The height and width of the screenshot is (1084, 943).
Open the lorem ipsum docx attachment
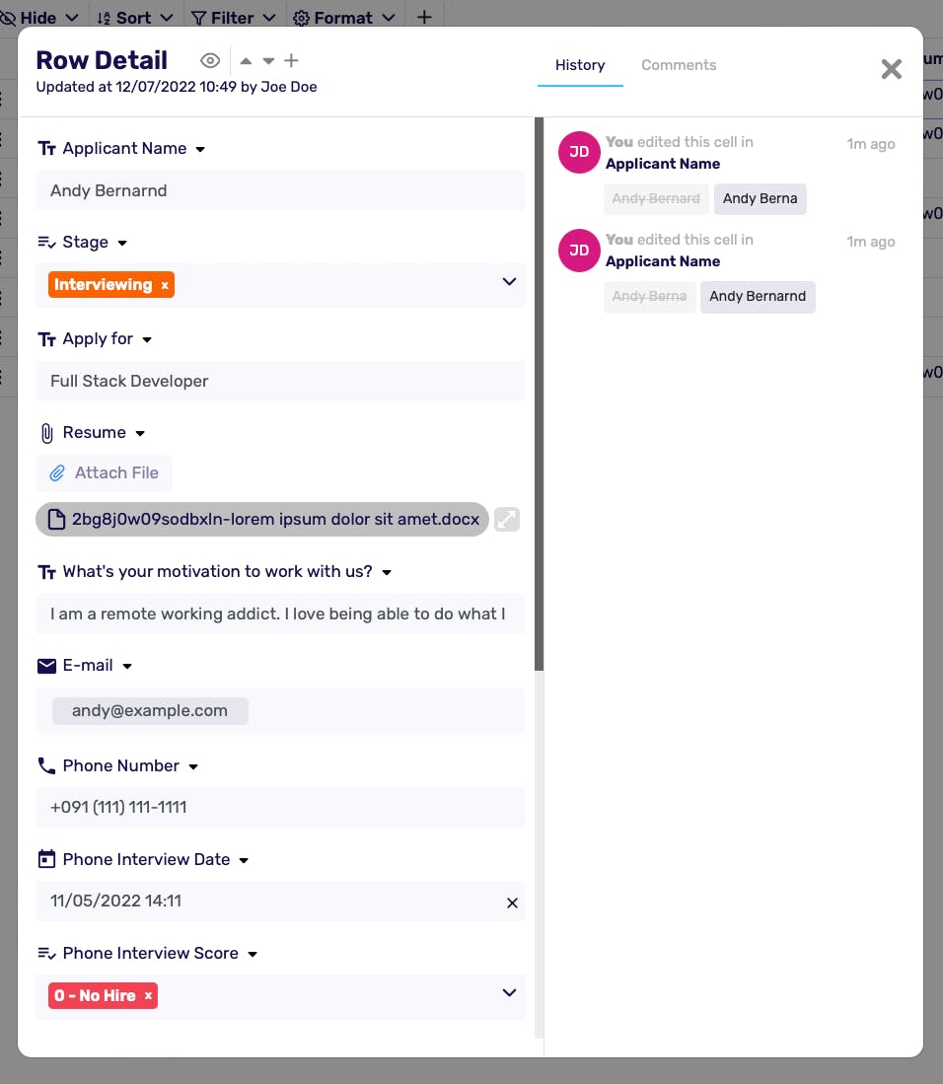click(x=262, y=519)
